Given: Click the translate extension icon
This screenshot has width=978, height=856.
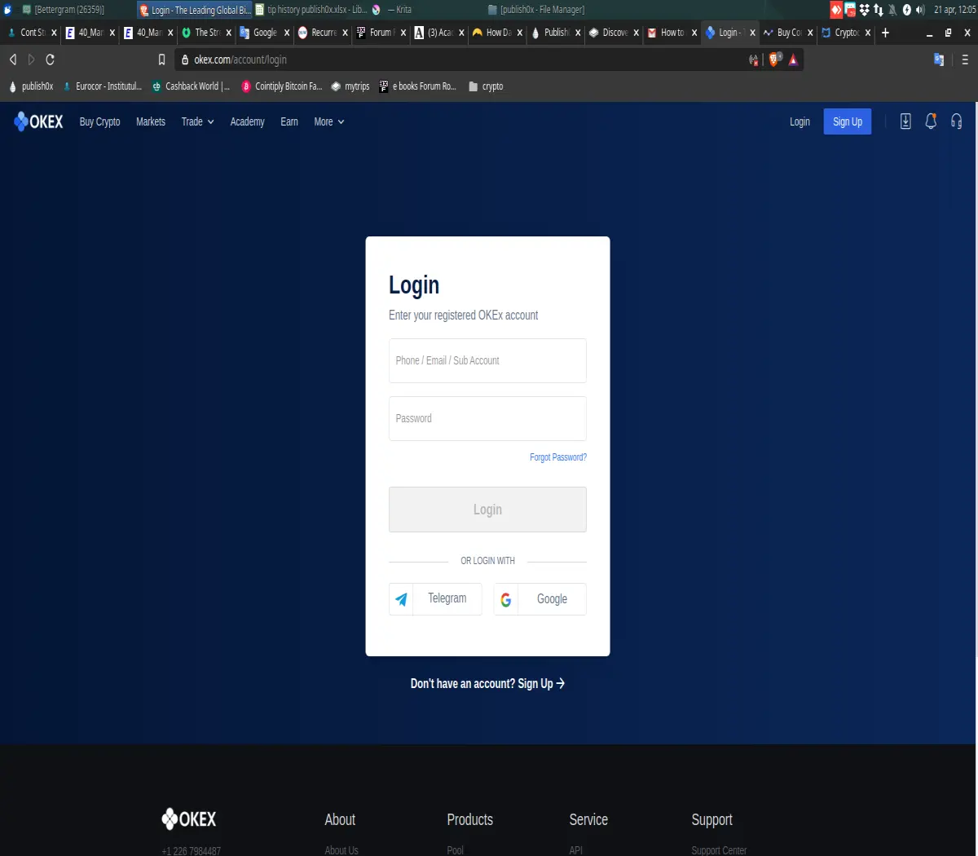Looking at the screenshot, I should tap(939, 60).
